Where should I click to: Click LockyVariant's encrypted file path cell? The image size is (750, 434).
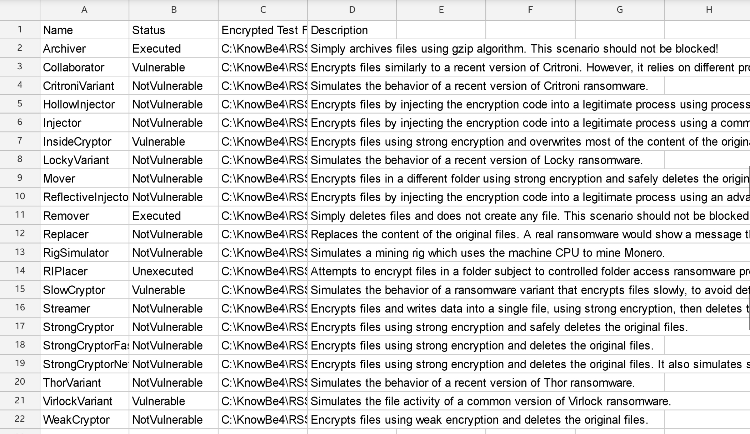(263, 160)
